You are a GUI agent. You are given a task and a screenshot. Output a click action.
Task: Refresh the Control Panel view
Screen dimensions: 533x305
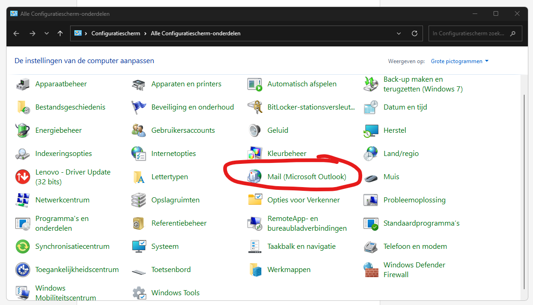[415, 33]
